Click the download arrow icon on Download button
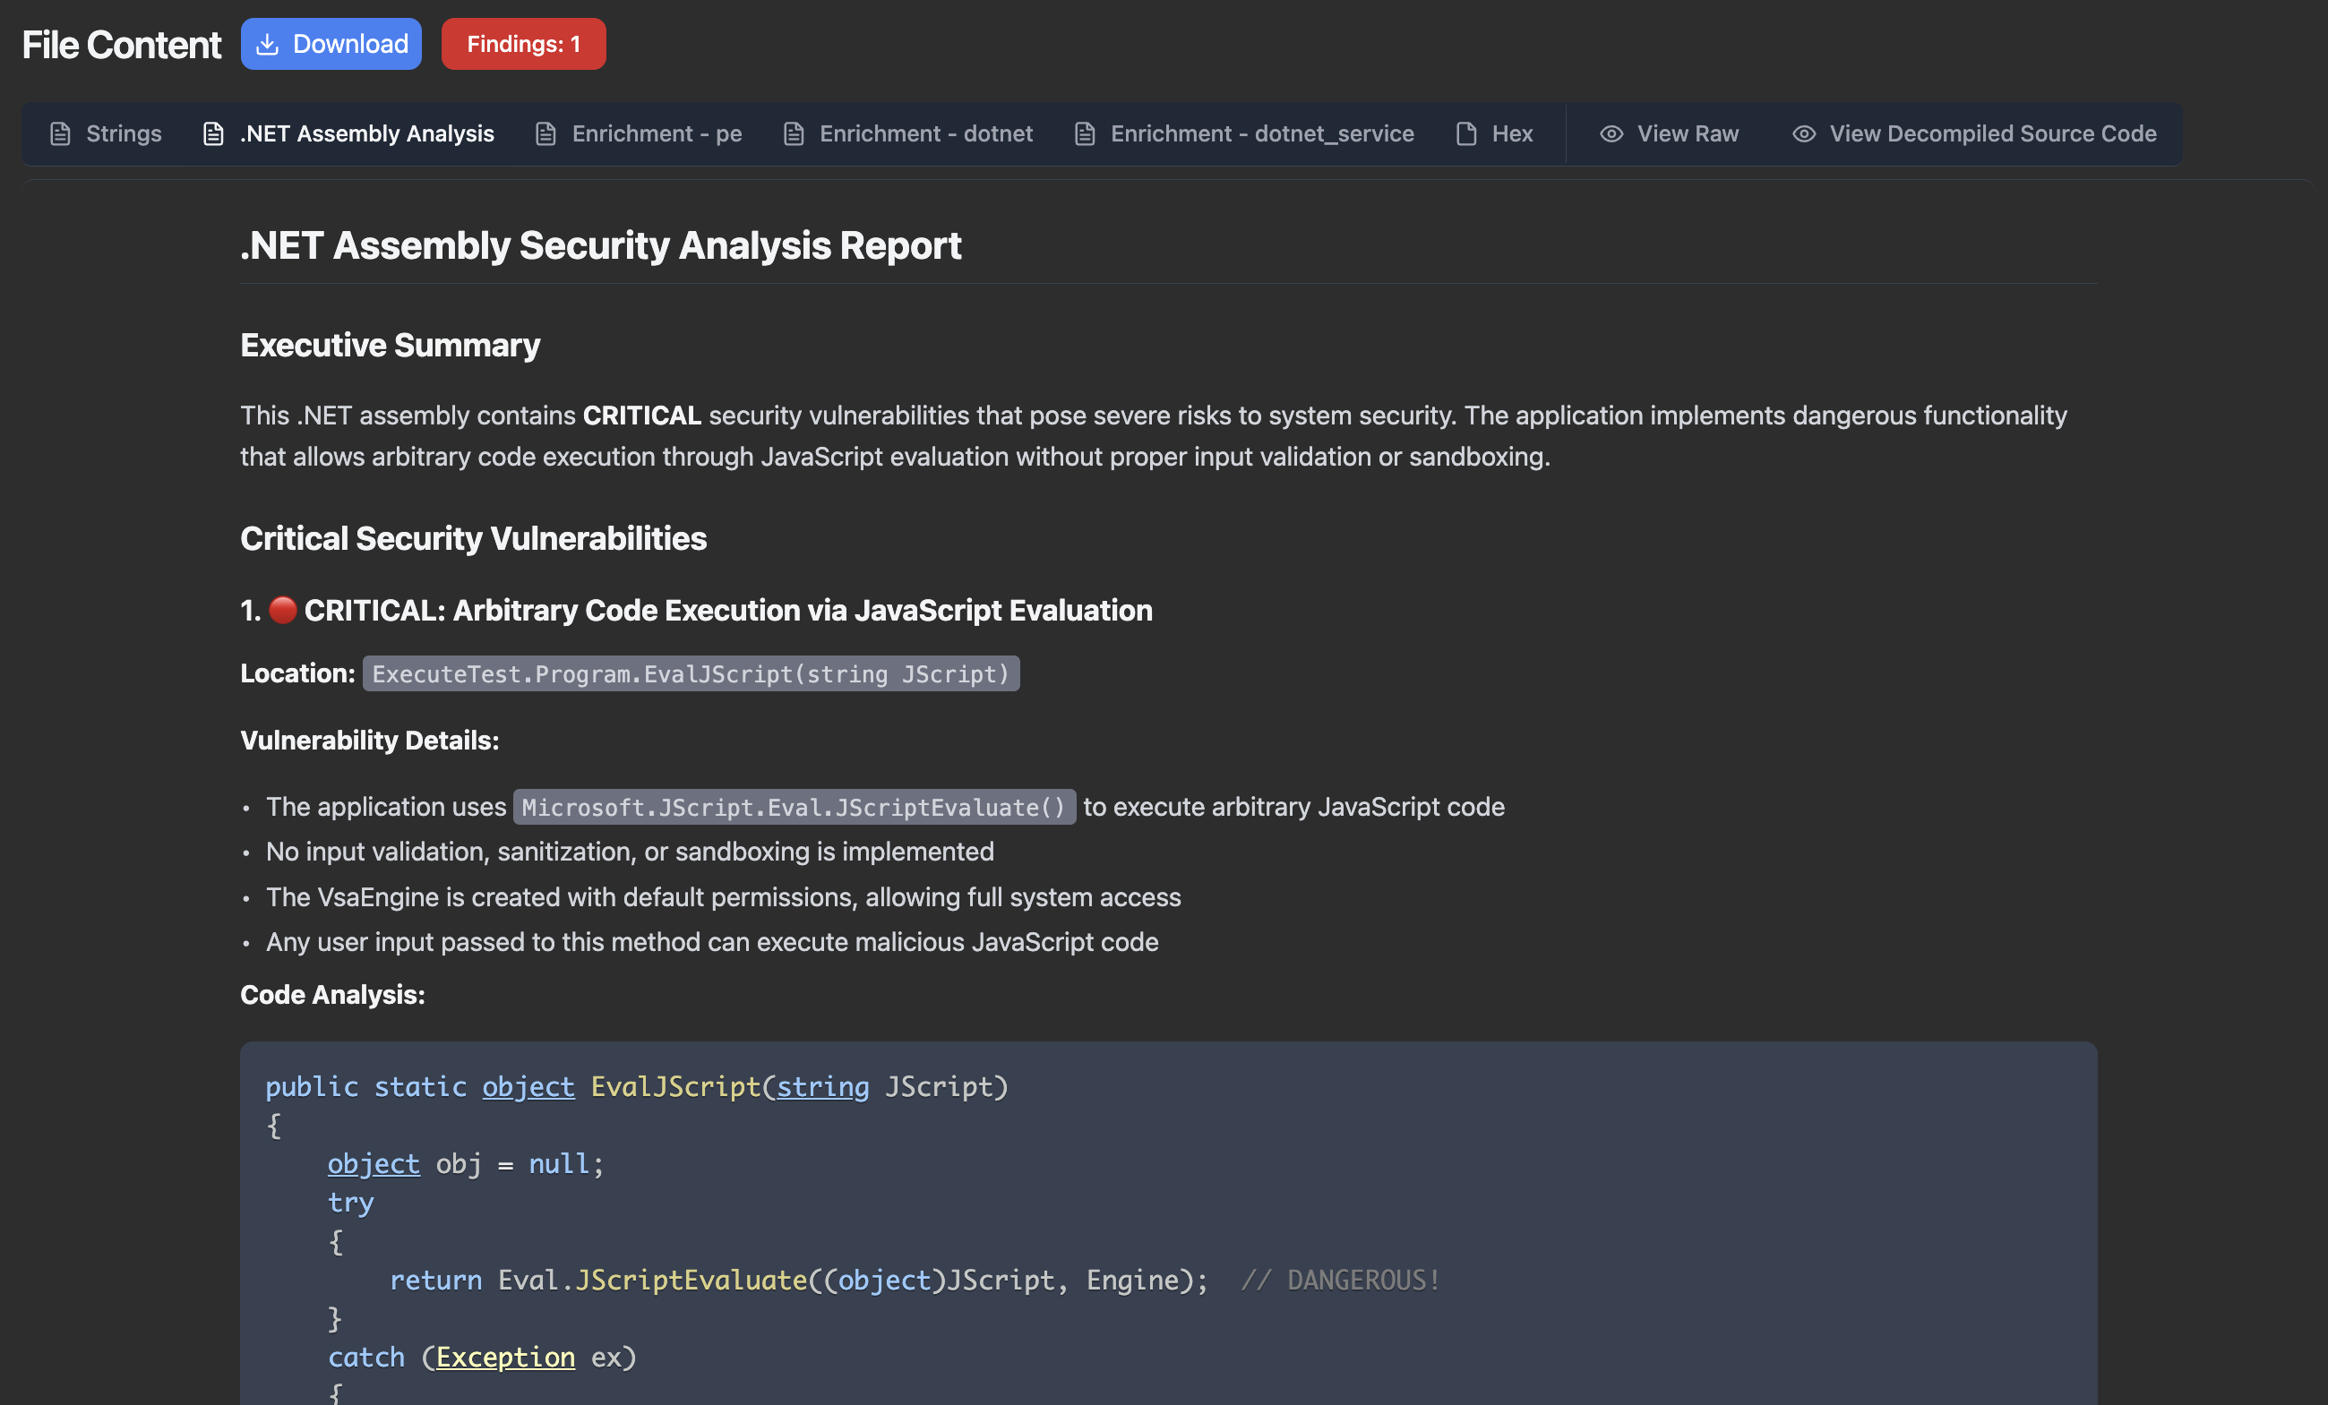 [268, 44]
